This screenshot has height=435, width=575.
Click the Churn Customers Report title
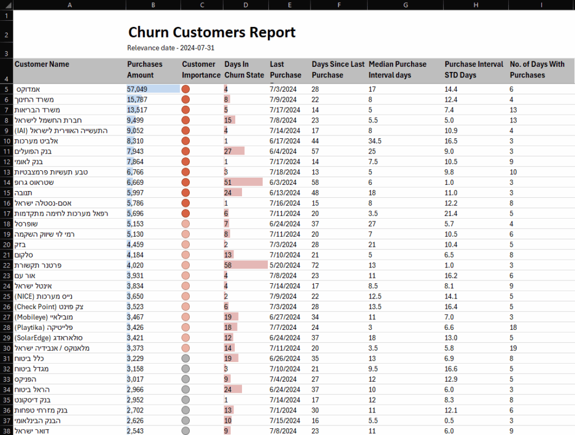pyautogui.click(x=212, y=32)
